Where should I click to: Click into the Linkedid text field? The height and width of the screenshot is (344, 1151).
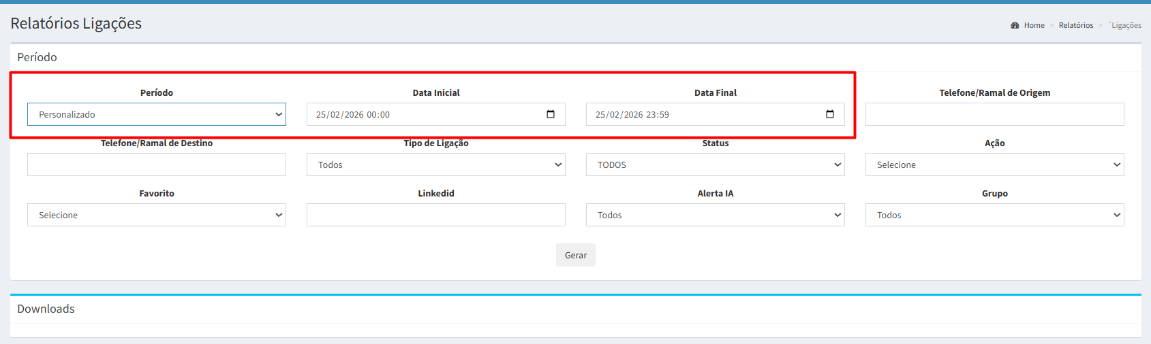(436, 215)
